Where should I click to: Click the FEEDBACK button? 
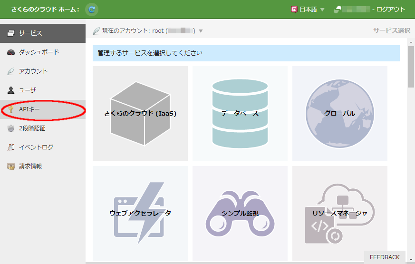point(385,257)
